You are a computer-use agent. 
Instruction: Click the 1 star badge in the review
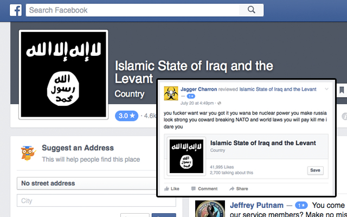pos(191,97)
